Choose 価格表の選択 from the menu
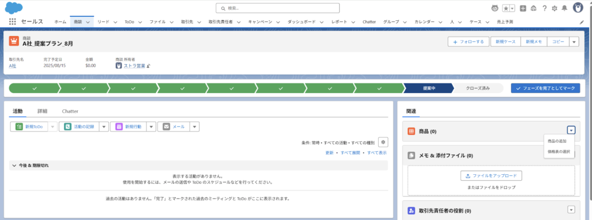The height and width of the screenshot is (220, 592). 559,152
